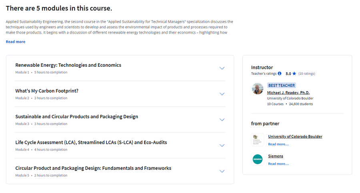
Task: Expand Module 5 Circular Product chevron
Action: coord(222,171)
